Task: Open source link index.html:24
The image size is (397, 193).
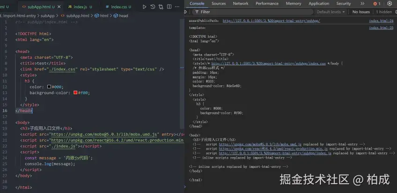Action: point(381,21)
